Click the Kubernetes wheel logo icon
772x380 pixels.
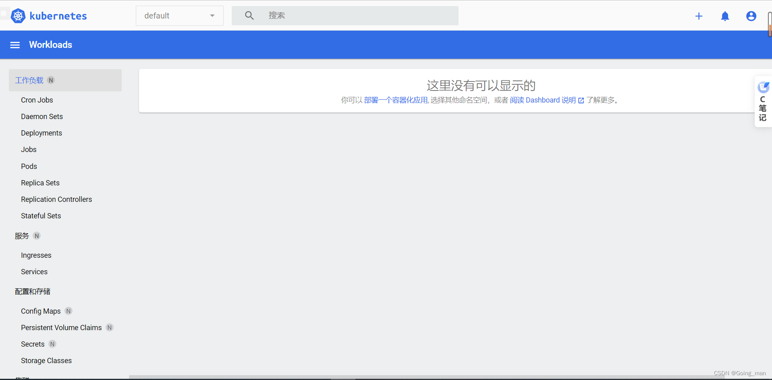[x=18, y=16]
